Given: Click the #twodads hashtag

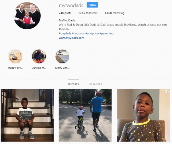Looking at the screenshot, I should [78, 33].
